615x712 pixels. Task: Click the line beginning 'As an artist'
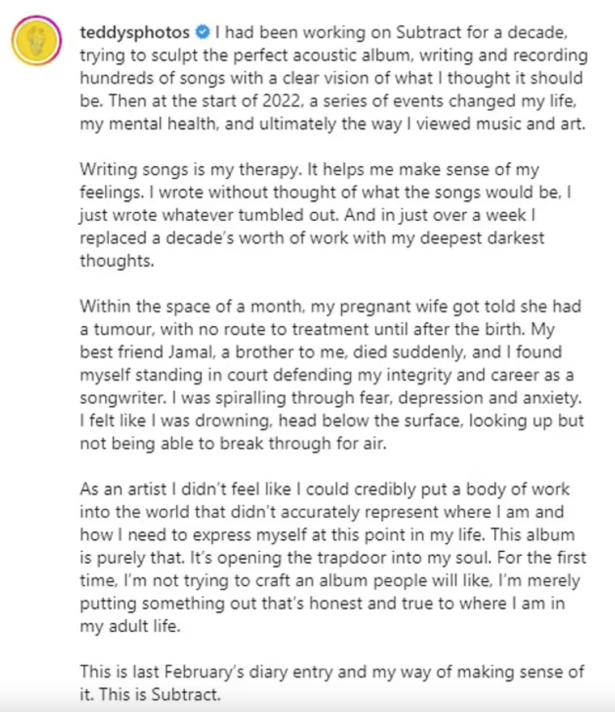tap(325, 489)
